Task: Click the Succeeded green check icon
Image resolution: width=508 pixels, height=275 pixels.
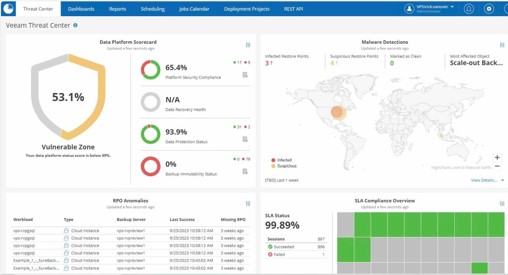Action: coord(270,247)
